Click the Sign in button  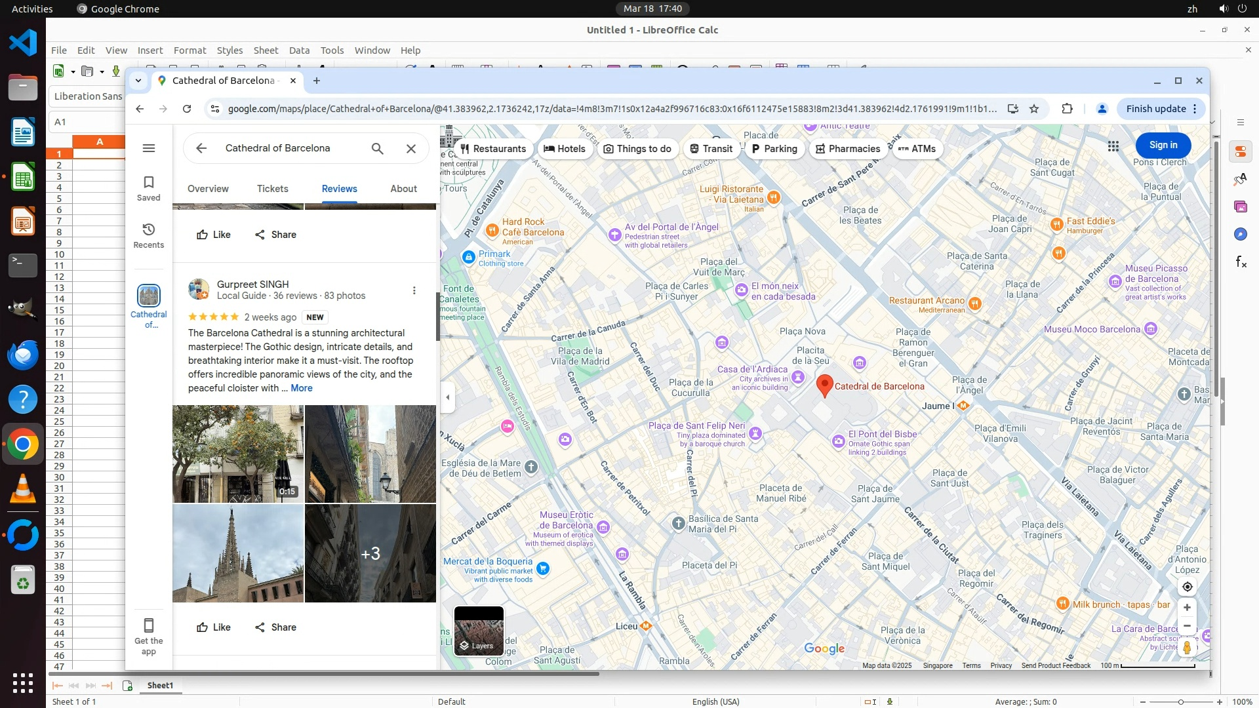(x=1163, y=145)
